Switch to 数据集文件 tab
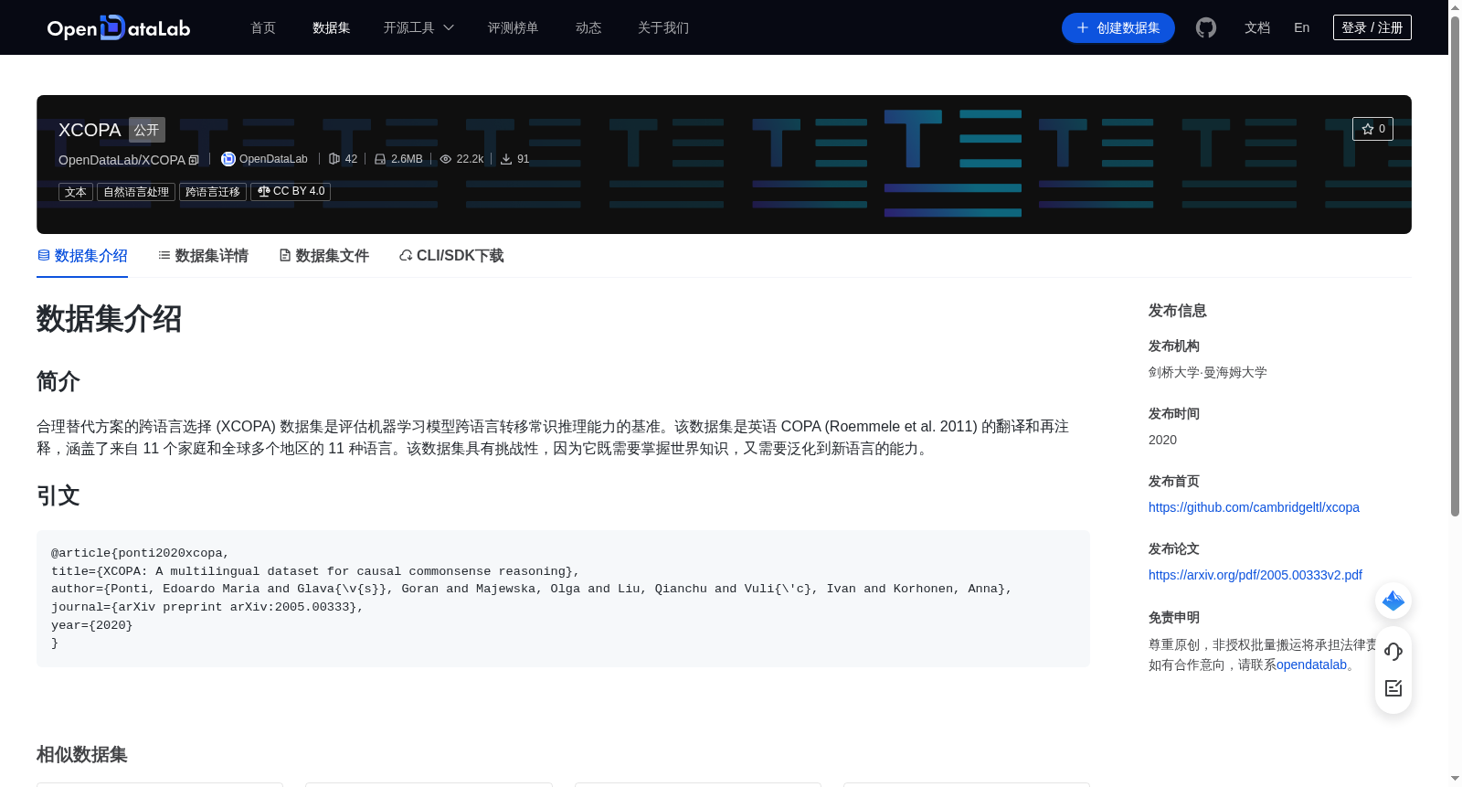This screenshot has height=787, width=1462. point(323,256)
